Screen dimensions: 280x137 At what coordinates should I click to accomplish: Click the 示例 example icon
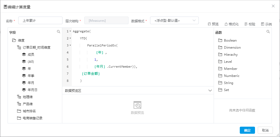coord(262,24)
